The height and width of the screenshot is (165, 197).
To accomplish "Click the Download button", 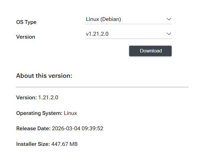I will click(150, 51).
